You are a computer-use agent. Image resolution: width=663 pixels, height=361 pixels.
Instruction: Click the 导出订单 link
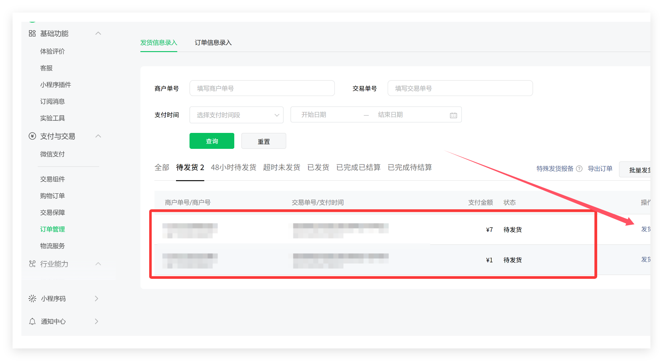pyautogui.click(x=600, y=169)
